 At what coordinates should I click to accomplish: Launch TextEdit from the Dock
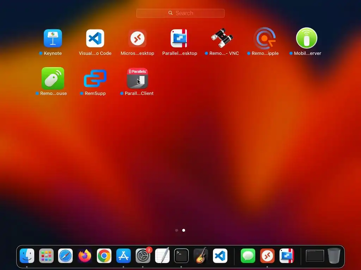pyautogui.click(x=162, y=255)
